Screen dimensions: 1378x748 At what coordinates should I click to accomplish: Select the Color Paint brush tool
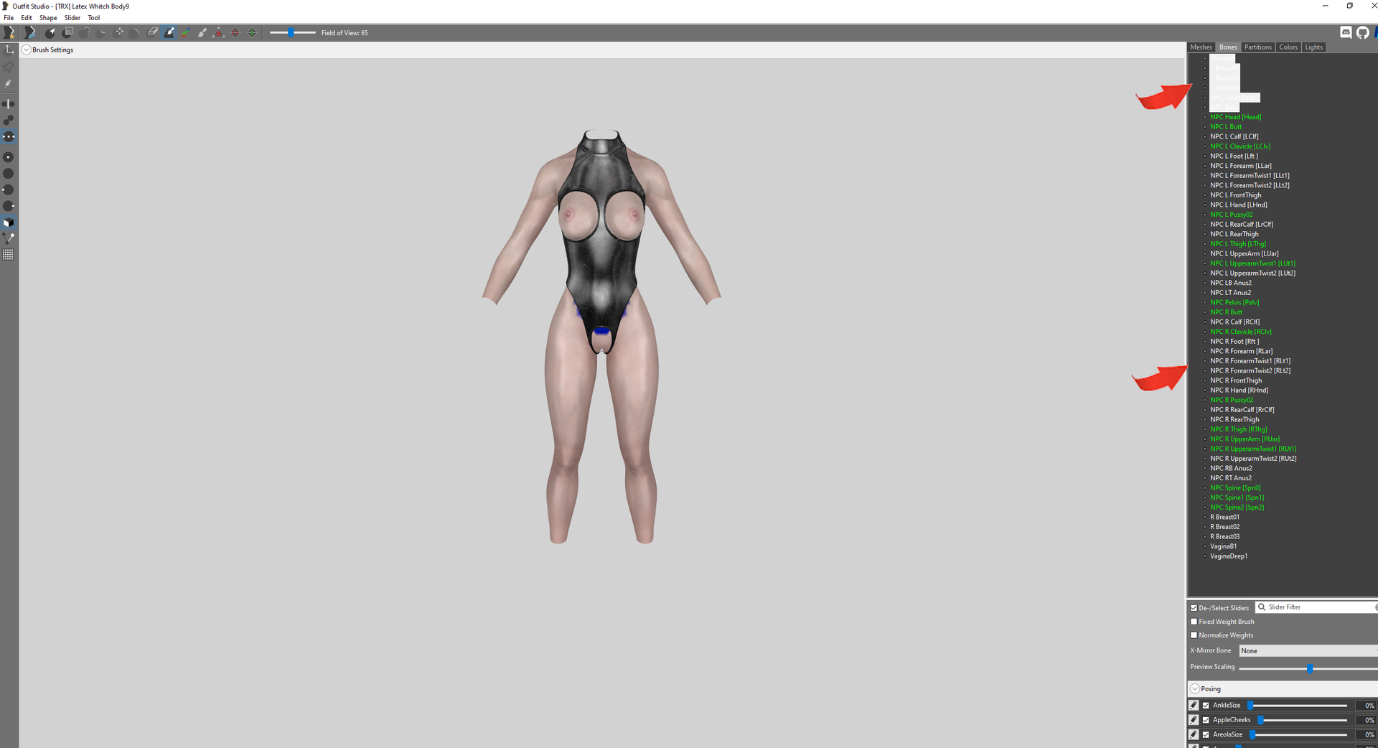coord(186,32)
